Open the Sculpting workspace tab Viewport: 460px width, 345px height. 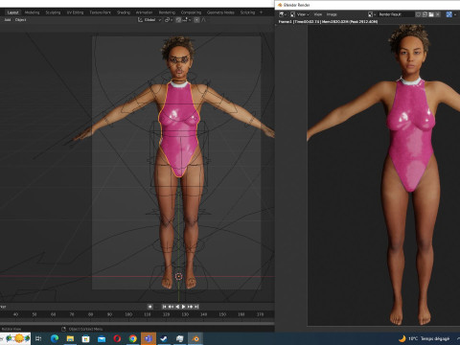[x=53, y=12]
